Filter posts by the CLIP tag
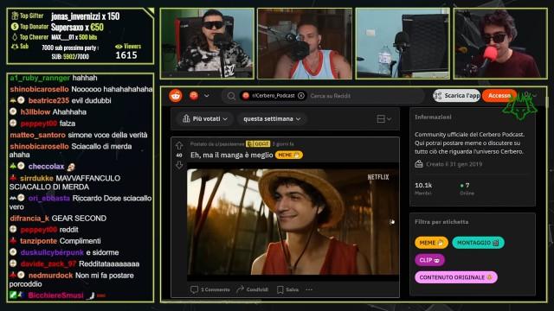 429,260
